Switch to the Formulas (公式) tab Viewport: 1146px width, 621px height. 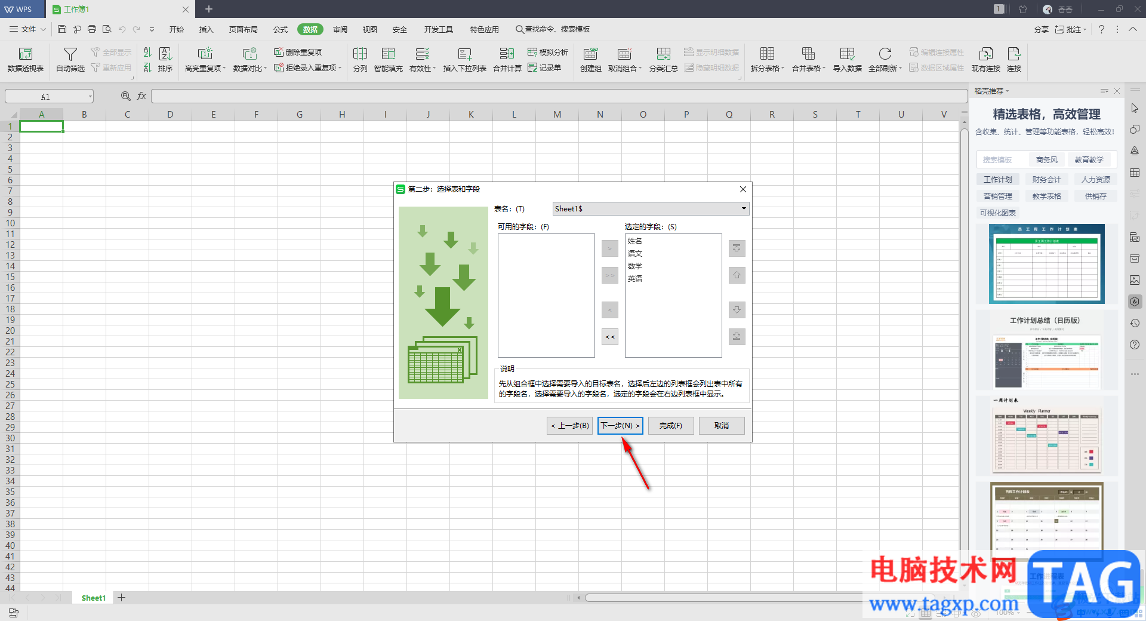coord(281,29)
